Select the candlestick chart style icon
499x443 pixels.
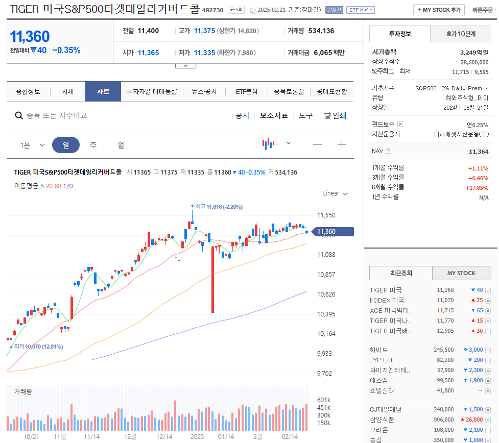268,144
